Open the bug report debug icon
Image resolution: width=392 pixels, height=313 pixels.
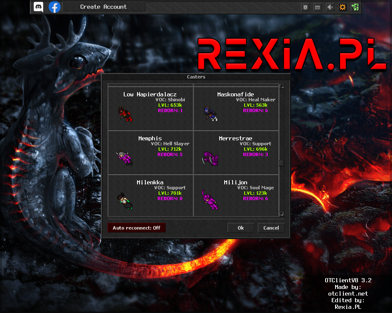click(305, 7)
